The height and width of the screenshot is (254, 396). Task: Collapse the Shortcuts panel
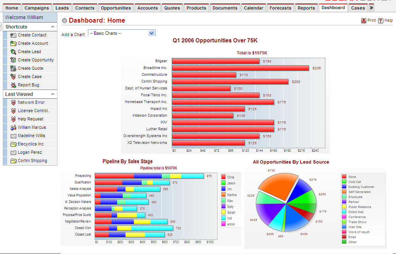pos(52,27)
